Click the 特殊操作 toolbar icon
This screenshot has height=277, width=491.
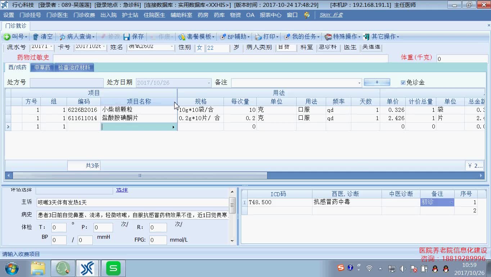[x=328, y=37]
